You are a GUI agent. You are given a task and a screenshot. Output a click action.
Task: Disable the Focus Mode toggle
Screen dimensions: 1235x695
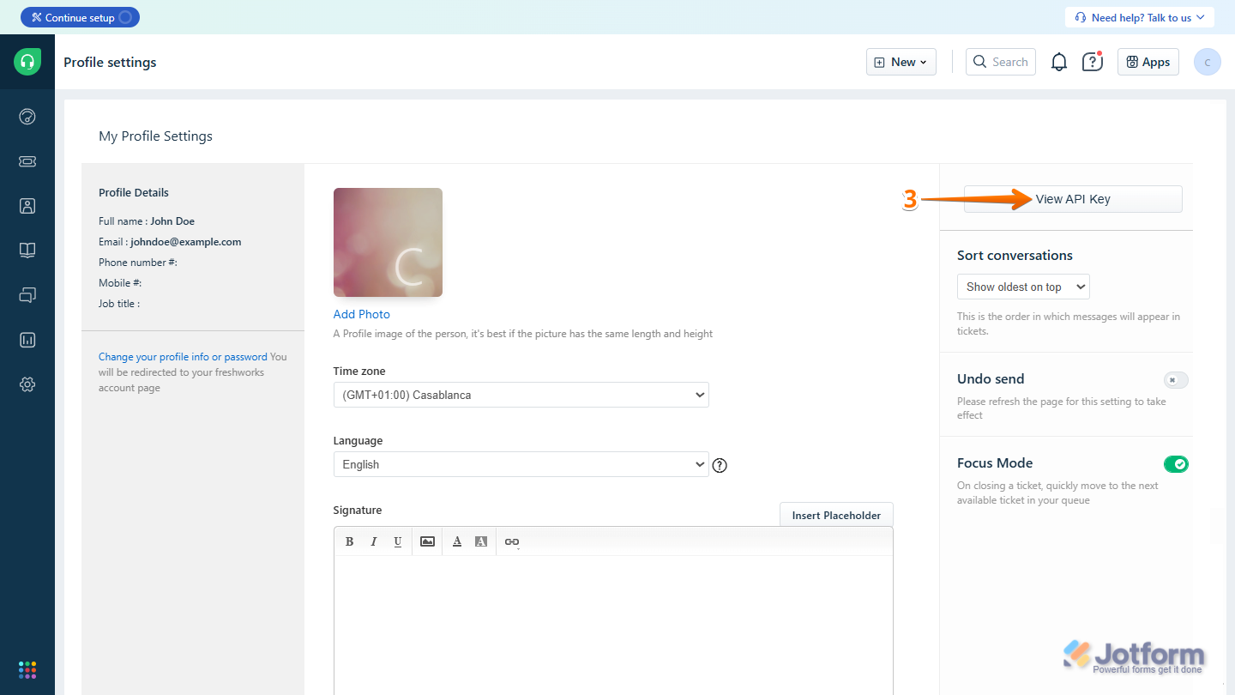pyautogui.click(x=1176, y=464)
